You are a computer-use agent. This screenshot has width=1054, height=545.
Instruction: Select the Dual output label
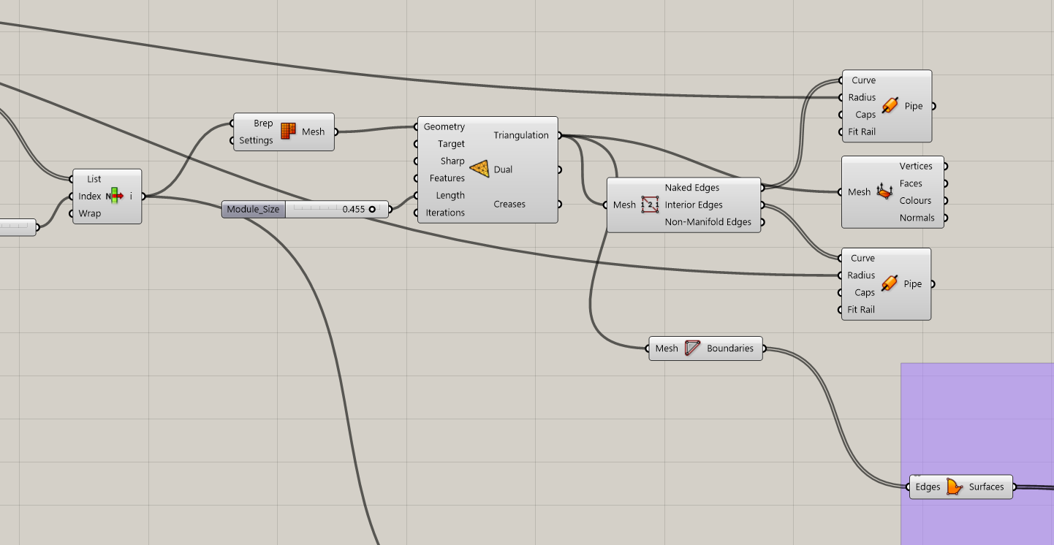point(503,169)
